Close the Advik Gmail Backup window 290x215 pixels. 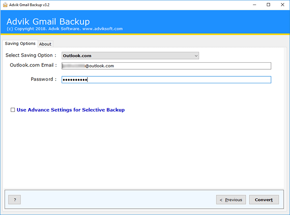283,5
